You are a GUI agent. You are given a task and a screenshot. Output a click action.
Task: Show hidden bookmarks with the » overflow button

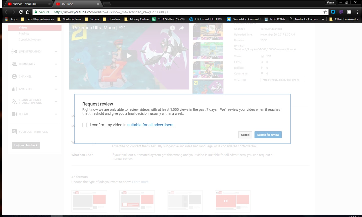click(x=323, y=19)
